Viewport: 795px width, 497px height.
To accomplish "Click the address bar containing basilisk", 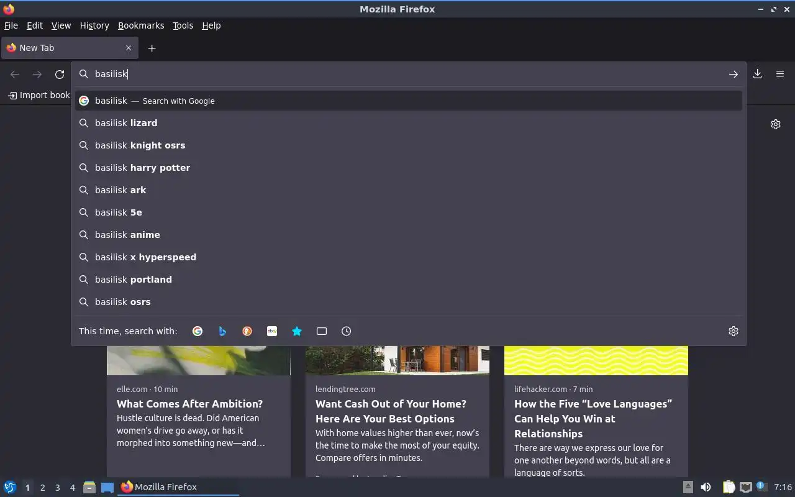I will pyautogui.click(x=409, y=74).
